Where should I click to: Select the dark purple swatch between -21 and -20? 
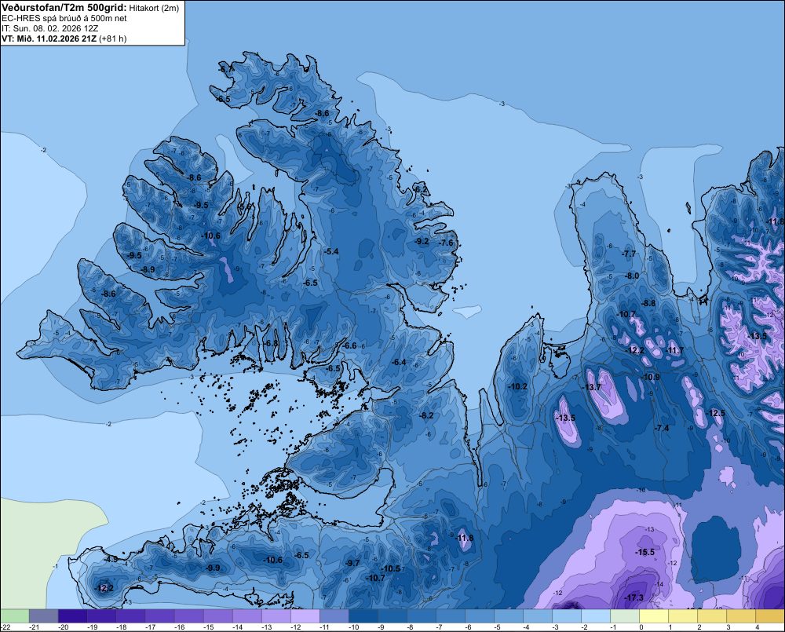(x=43, y=616)
